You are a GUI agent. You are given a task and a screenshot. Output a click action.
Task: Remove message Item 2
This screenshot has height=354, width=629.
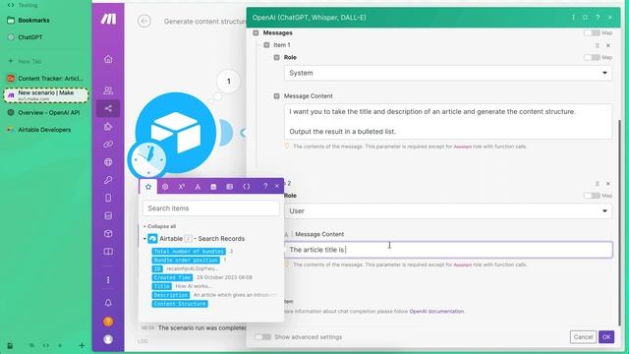[x=608, y=184]
